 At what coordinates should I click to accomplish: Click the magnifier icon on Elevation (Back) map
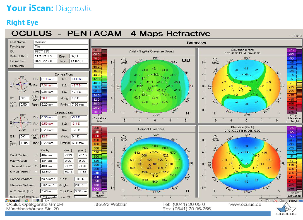click(215, 138)
